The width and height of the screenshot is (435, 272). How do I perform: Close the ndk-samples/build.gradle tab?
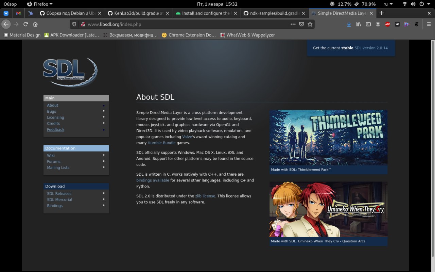click(303, 13)
